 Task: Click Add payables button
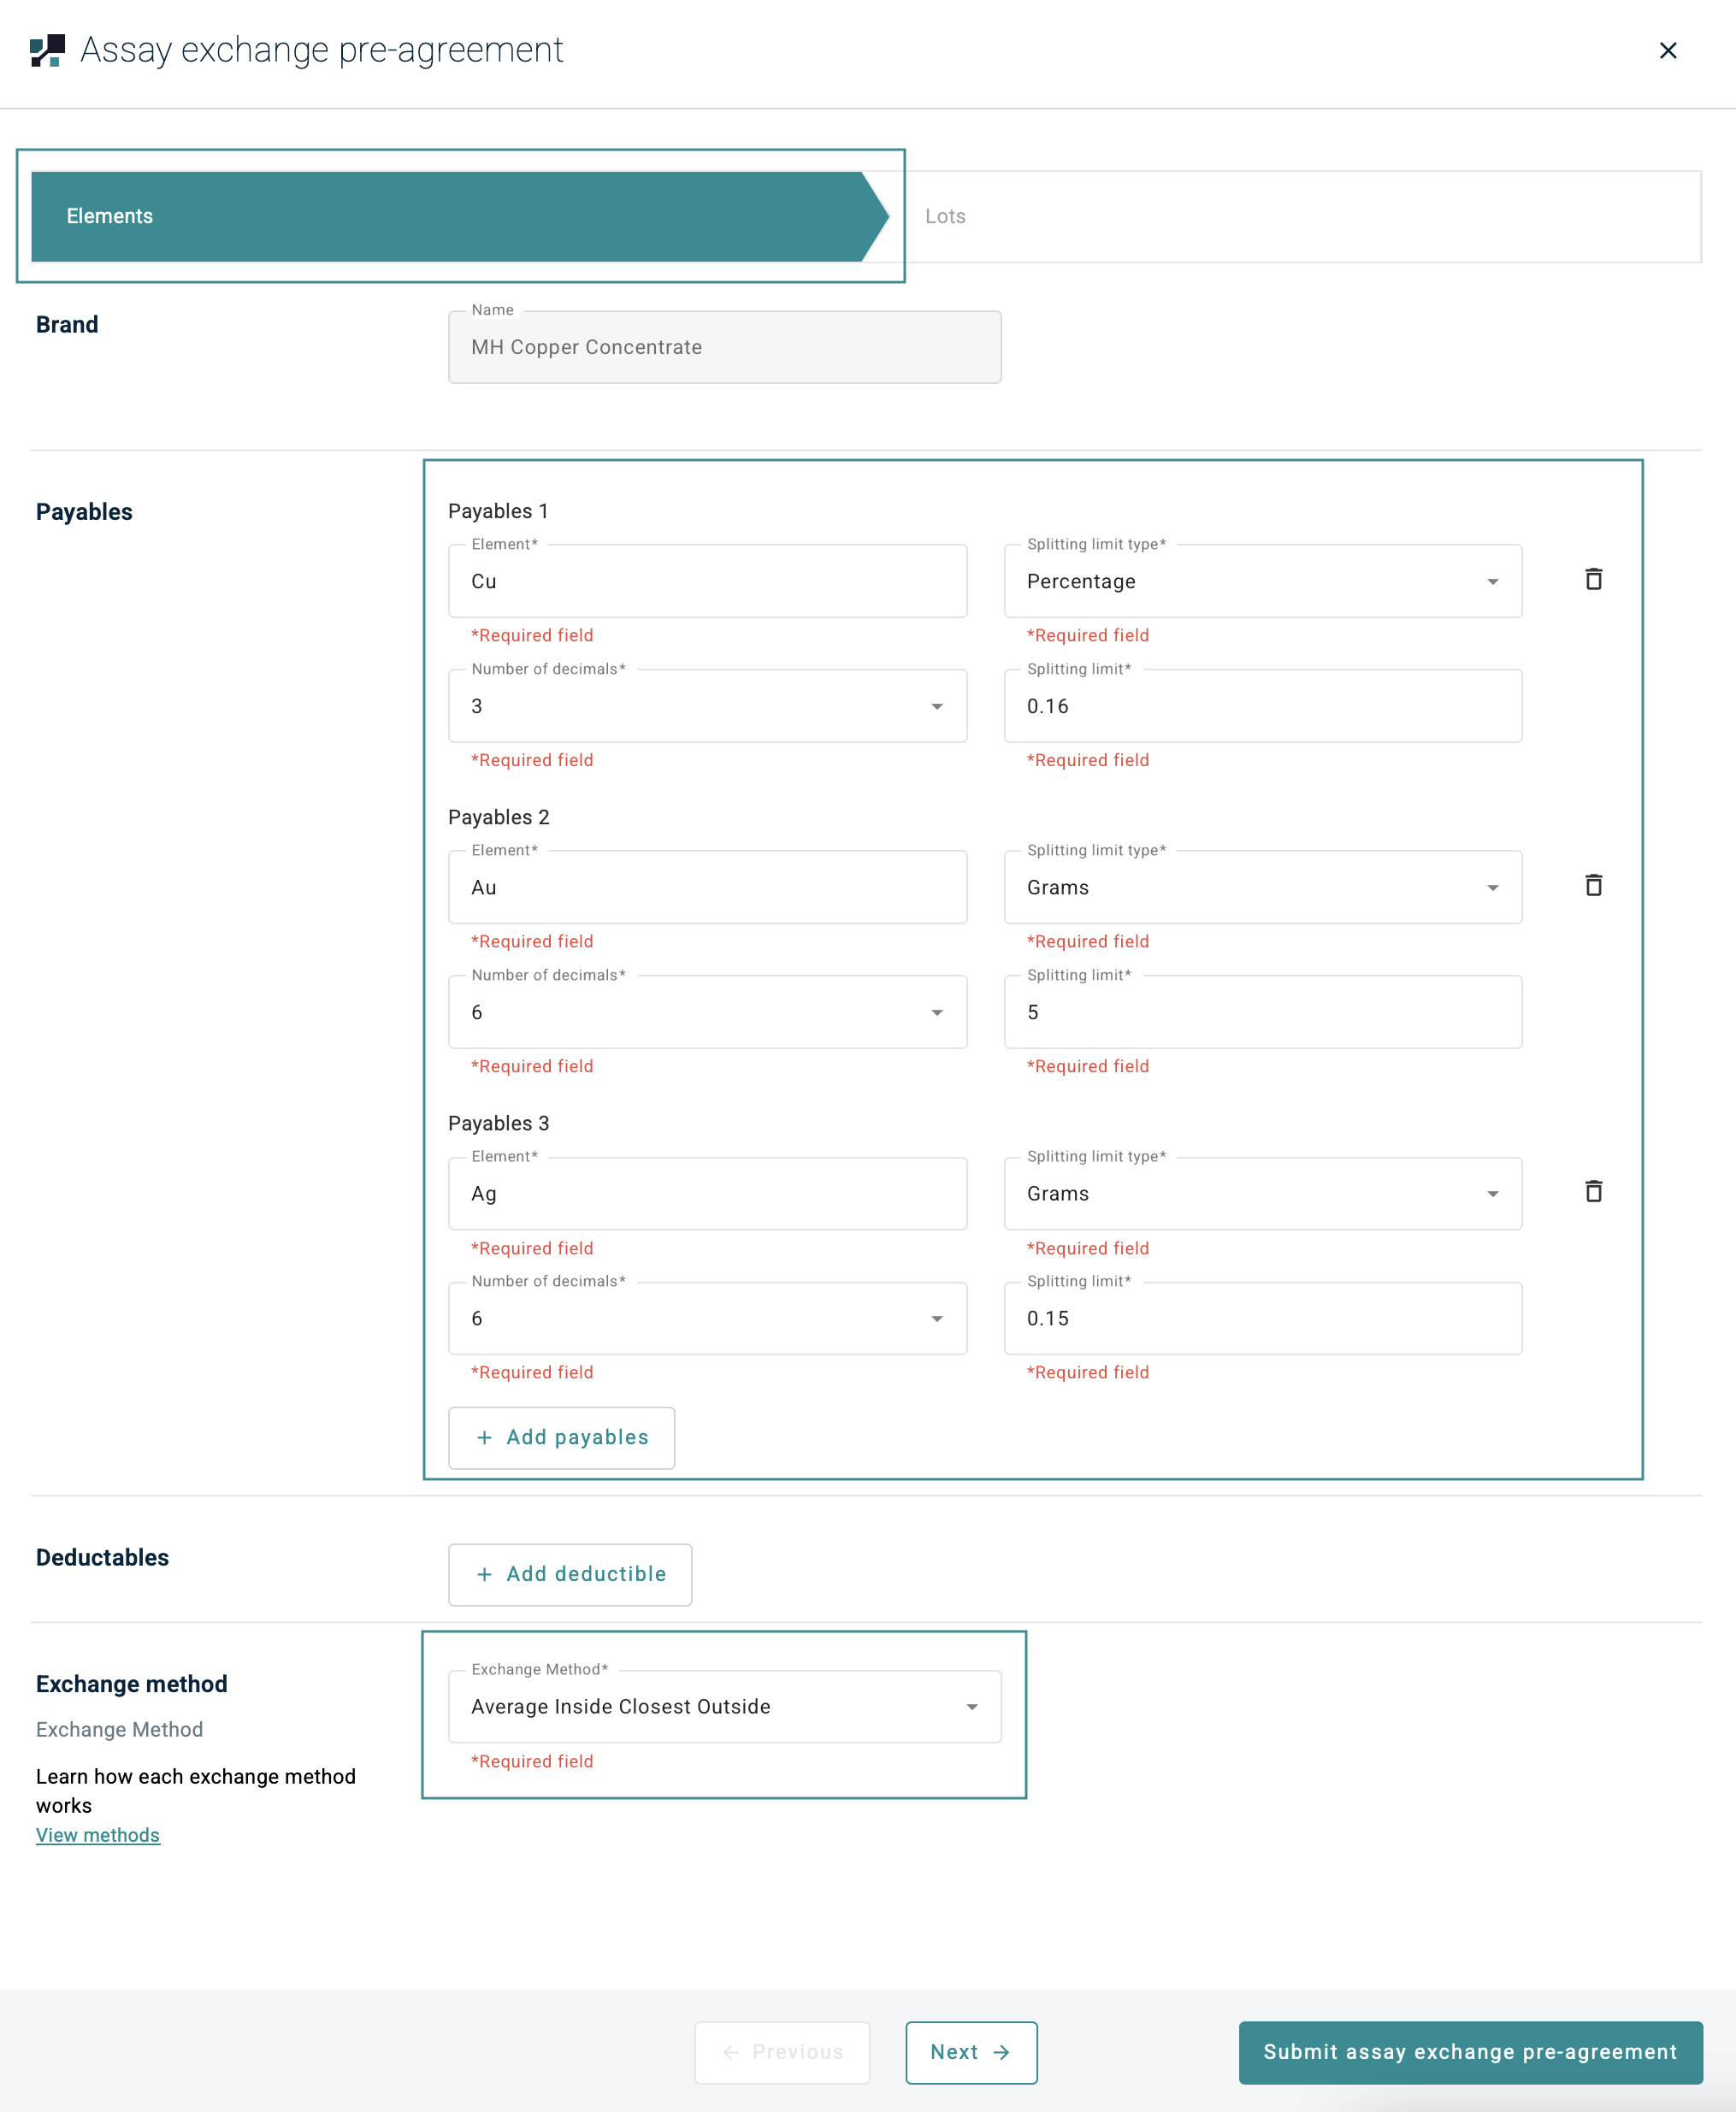click(x=561, y=1437)
